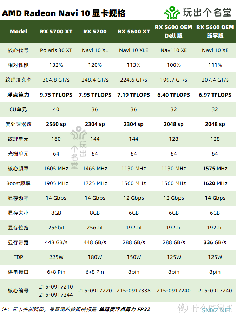Viewport: 236px width, 317px height.
Task: Click the 流处理器数 row label
Action: tap(18, 124)
